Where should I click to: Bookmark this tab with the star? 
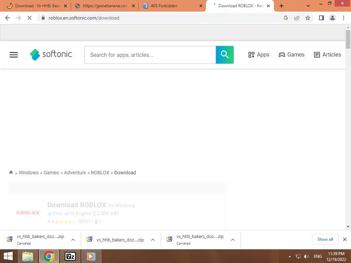[308, 18]
